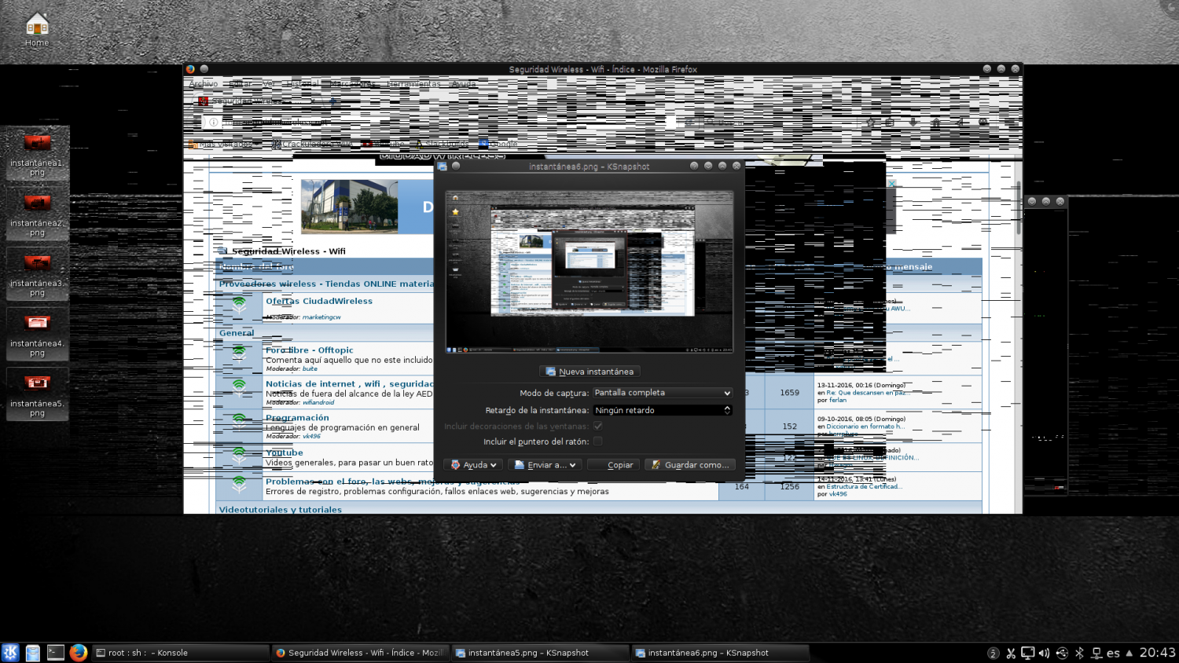Click 'Guardar como...' button
Viewport: 1179px width, 663px height.
point(690,465)
